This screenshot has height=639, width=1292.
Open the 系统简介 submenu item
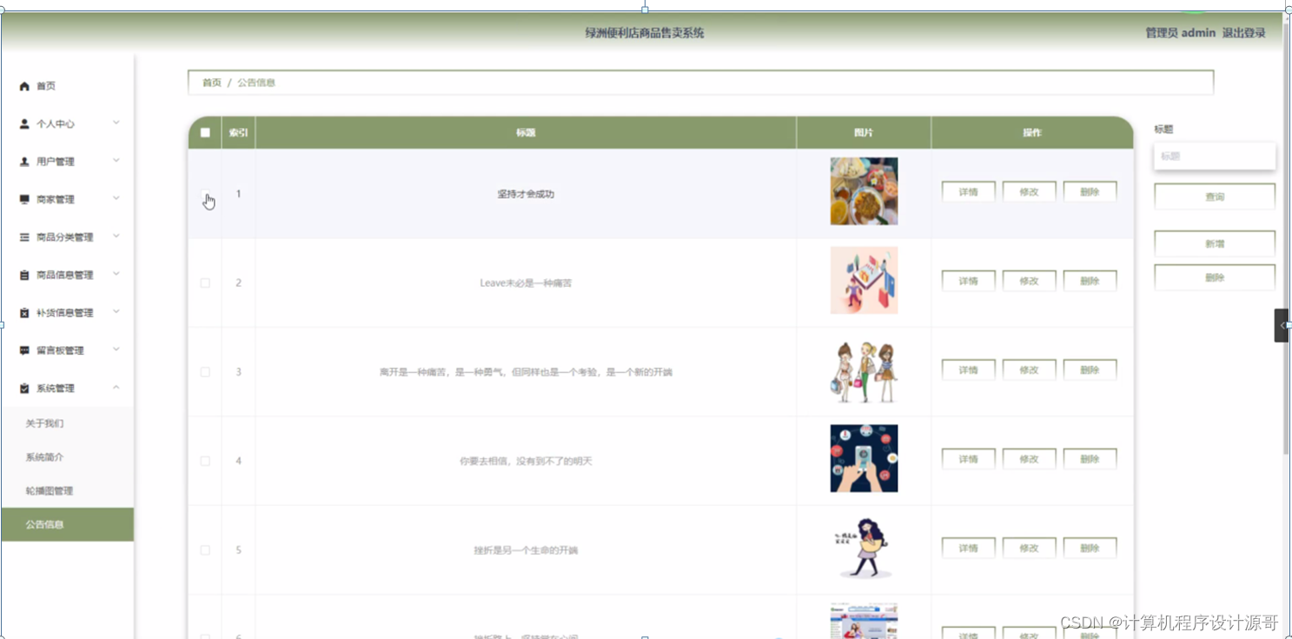click(67, 457)
